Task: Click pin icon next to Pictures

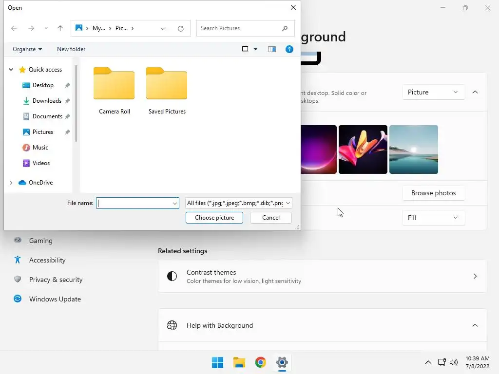Action: pos(67,132)
